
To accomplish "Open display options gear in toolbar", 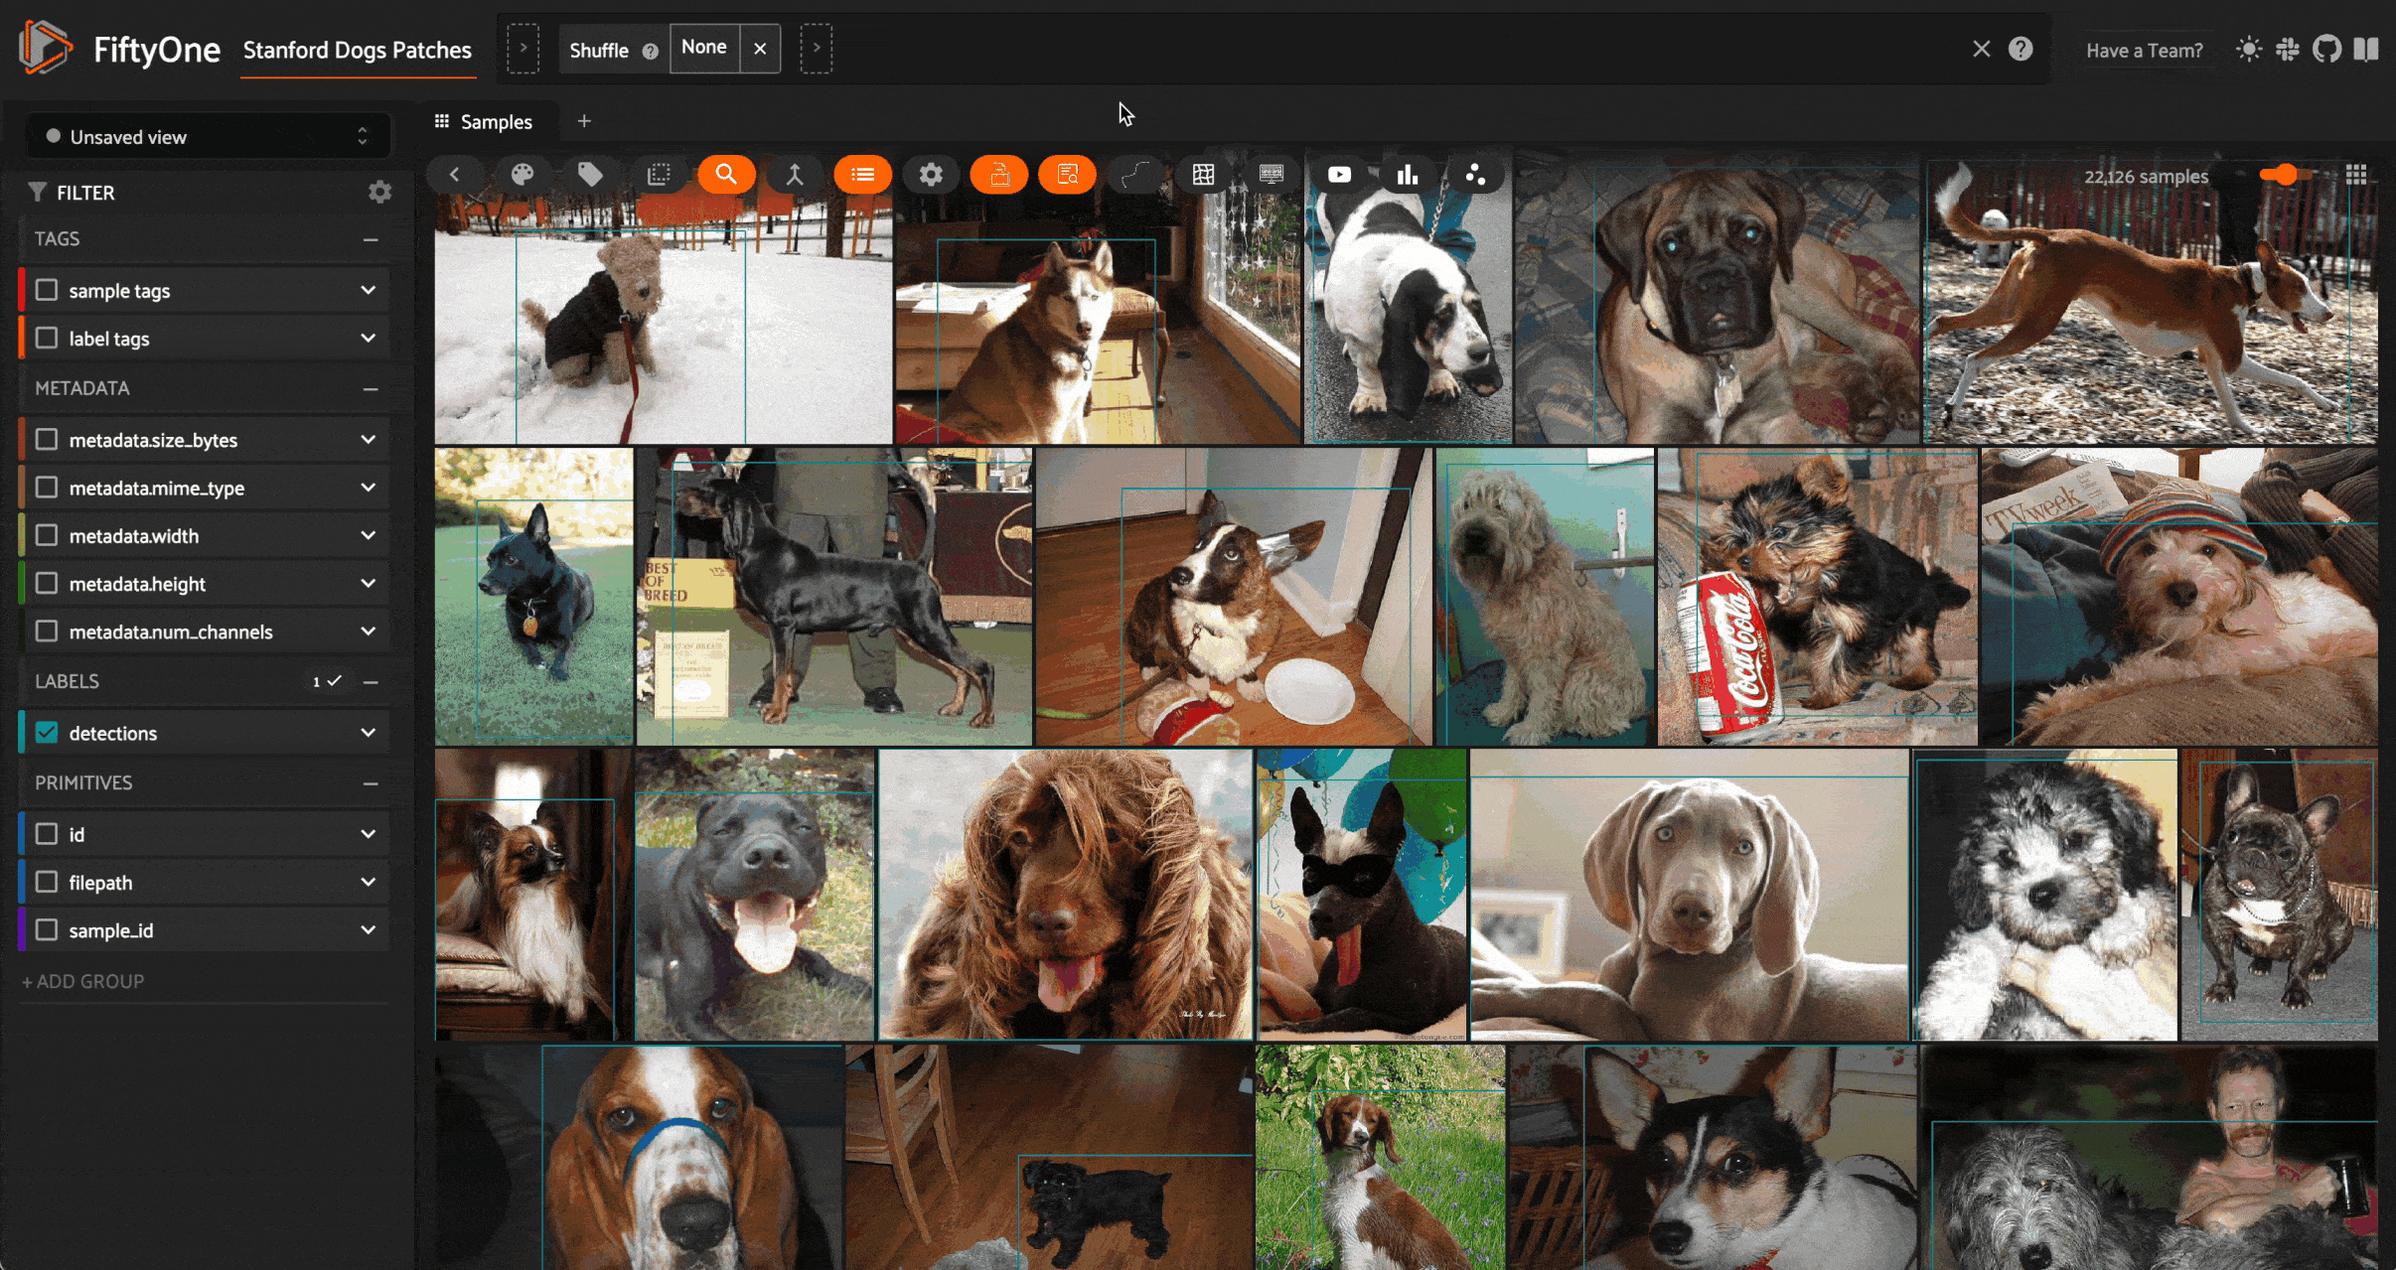I will (930, 175).
